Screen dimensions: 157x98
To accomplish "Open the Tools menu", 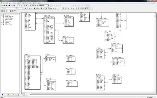I will coord(30,3).
